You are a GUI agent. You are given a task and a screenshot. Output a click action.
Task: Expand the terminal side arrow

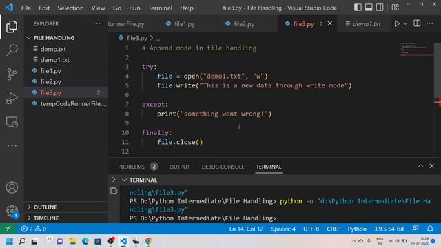(114, 179)
